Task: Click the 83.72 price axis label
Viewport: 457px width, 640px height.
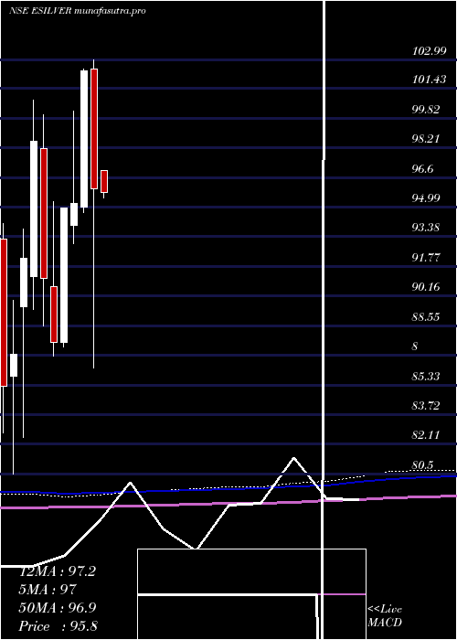Action: pyautogui.click(x=426, y=405)
